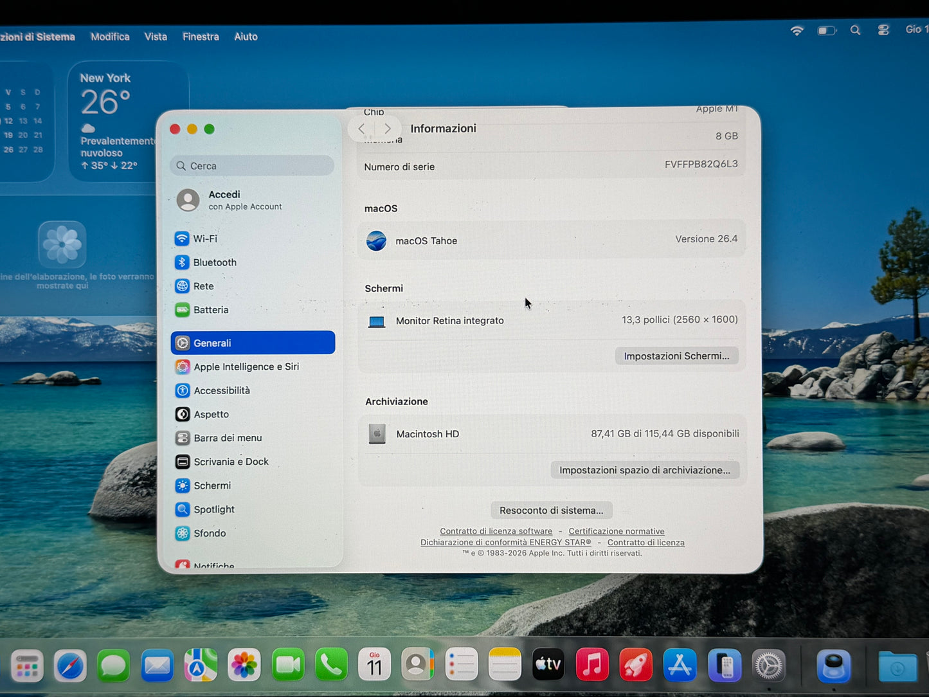Viewport: 929px width, 697px height.
Task: Click the macOS Tahoe icon
Action: (376, 240)
